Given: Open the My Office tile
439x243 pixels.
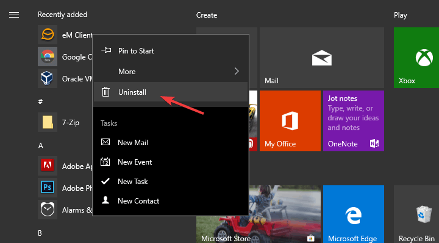Looking at the screenshot, I should (290, 121).
